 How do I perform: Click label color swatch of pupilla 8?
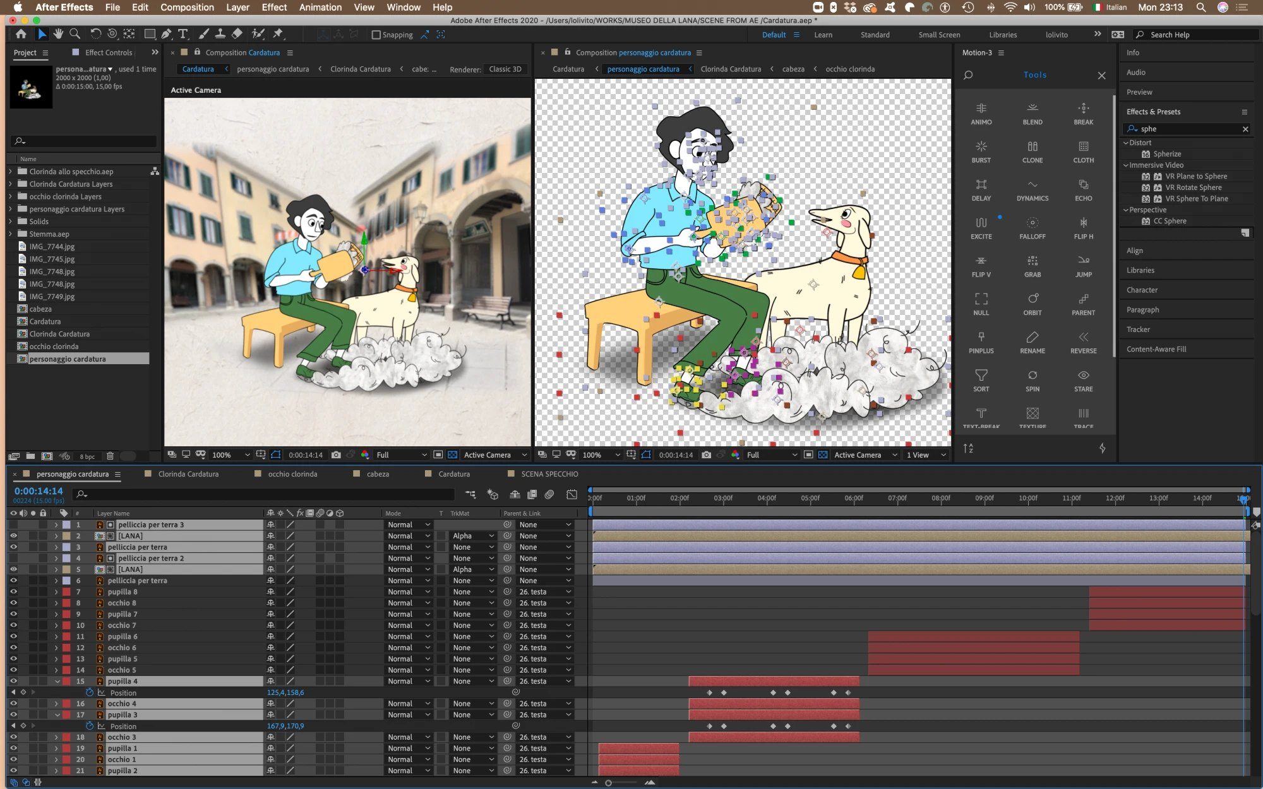[66, 591]
